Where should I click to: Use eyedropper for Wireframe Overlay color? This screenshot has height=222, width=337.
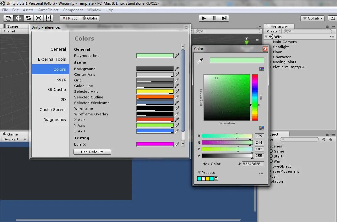tap(177, 114)
